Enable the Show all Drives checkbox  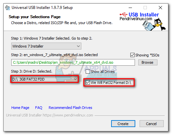click(x=88, y=72)
